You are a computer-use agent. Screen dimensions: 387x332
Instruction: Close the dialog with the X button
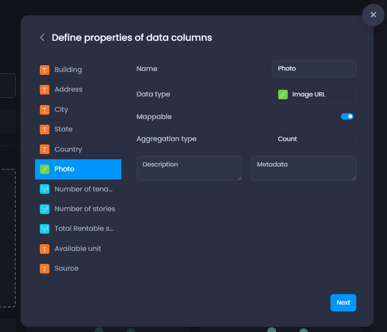click(373, 15)
